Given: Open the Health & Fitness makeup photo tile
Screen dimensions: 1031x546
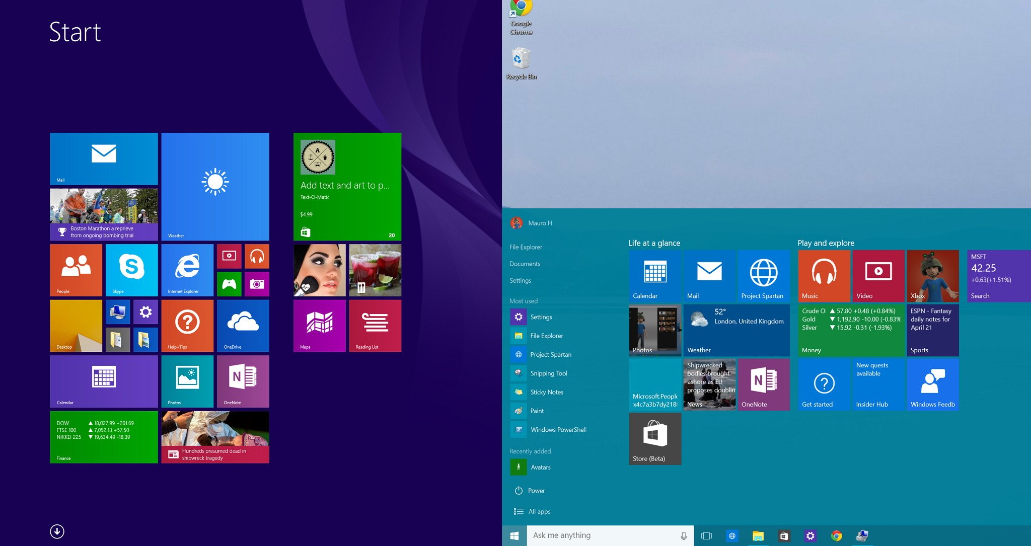Looking at the screenshot, I should click(319, 270).
